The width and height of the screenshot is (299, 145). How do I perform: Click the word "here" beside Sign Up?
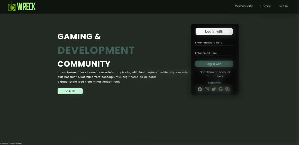tap(220, 76)
